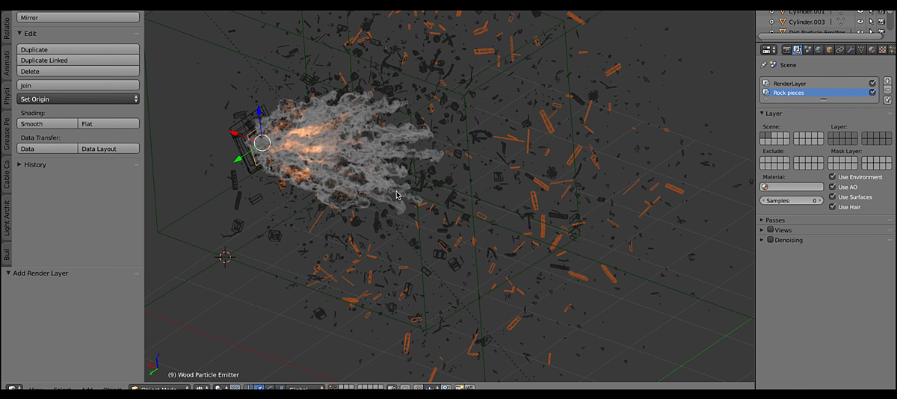Collapse the Edit panel
The image size is (897, 399).
[x=19, y=34]
